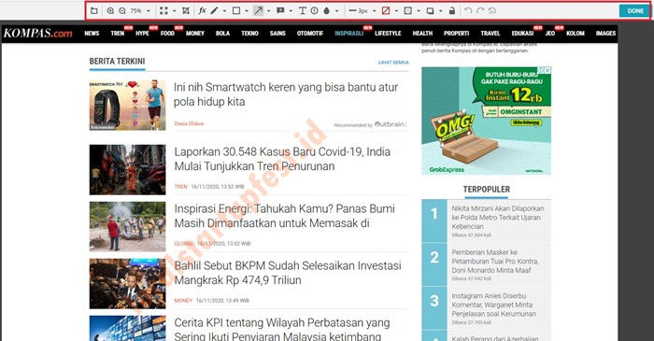Open the ad info icon on Grab banner
The image size is (654, 341).
pyautogui.click(x=541, y=70)
